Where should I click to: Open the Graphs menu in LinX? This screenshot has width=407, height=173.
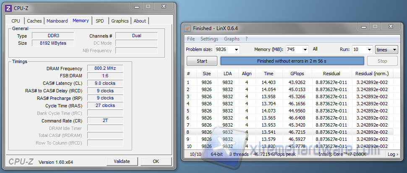point(232,39)
